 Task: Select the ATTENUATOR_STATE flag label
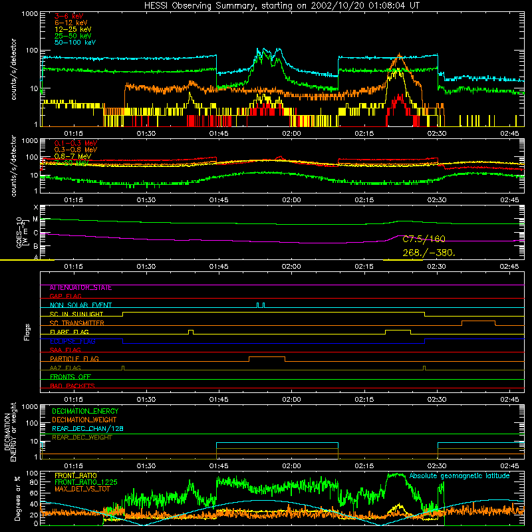click(x=80, y=288)
